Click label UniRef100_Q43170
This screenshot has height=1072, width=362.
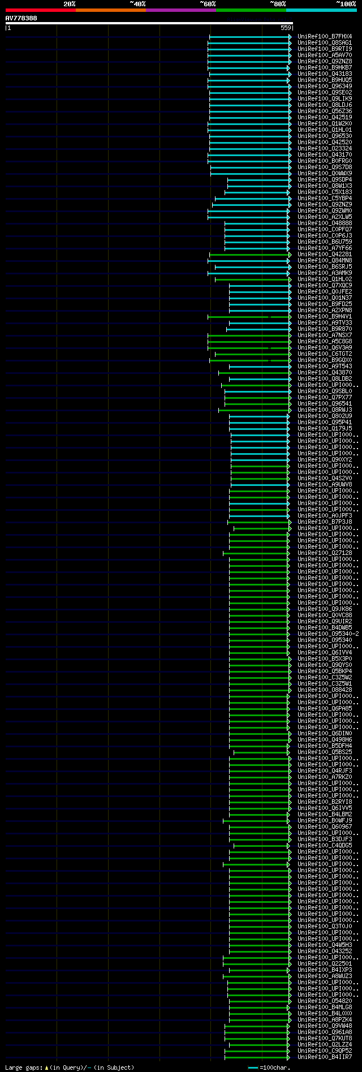pyautogui.click(x=325, y=155)
